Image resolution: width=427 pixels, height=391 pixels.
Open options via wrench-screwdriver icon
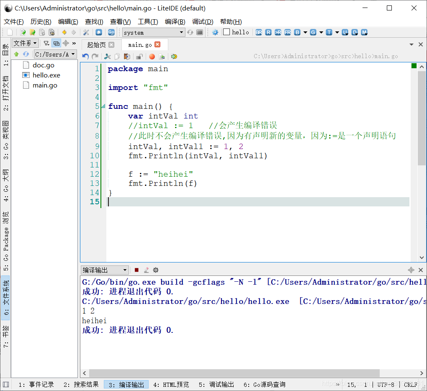coord(86,32)
